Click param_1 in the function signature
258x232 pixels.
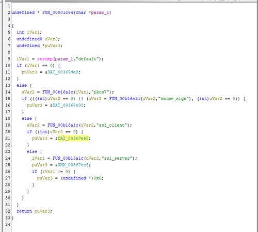point(100,12)
